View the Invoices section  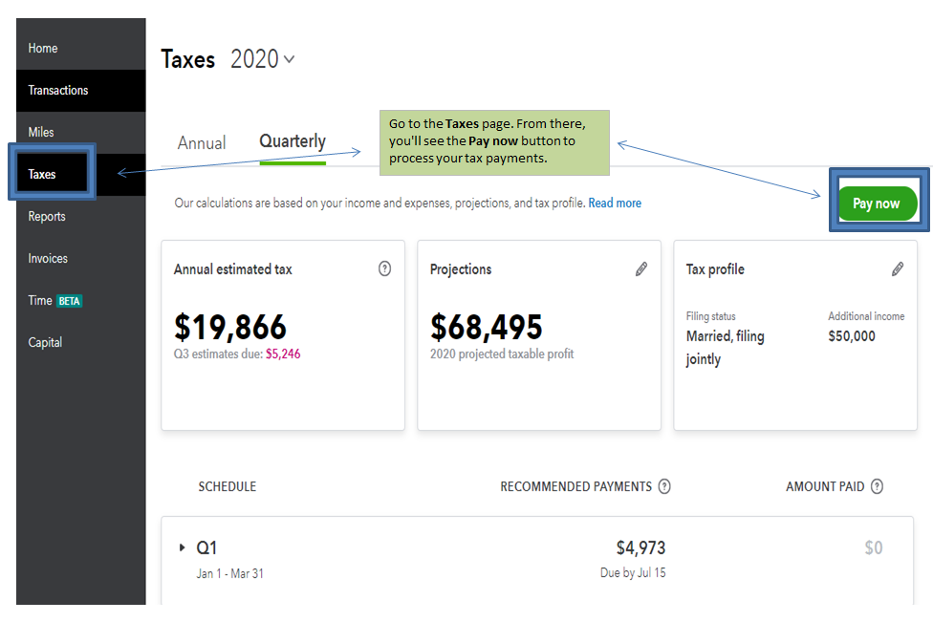[47, 258]
